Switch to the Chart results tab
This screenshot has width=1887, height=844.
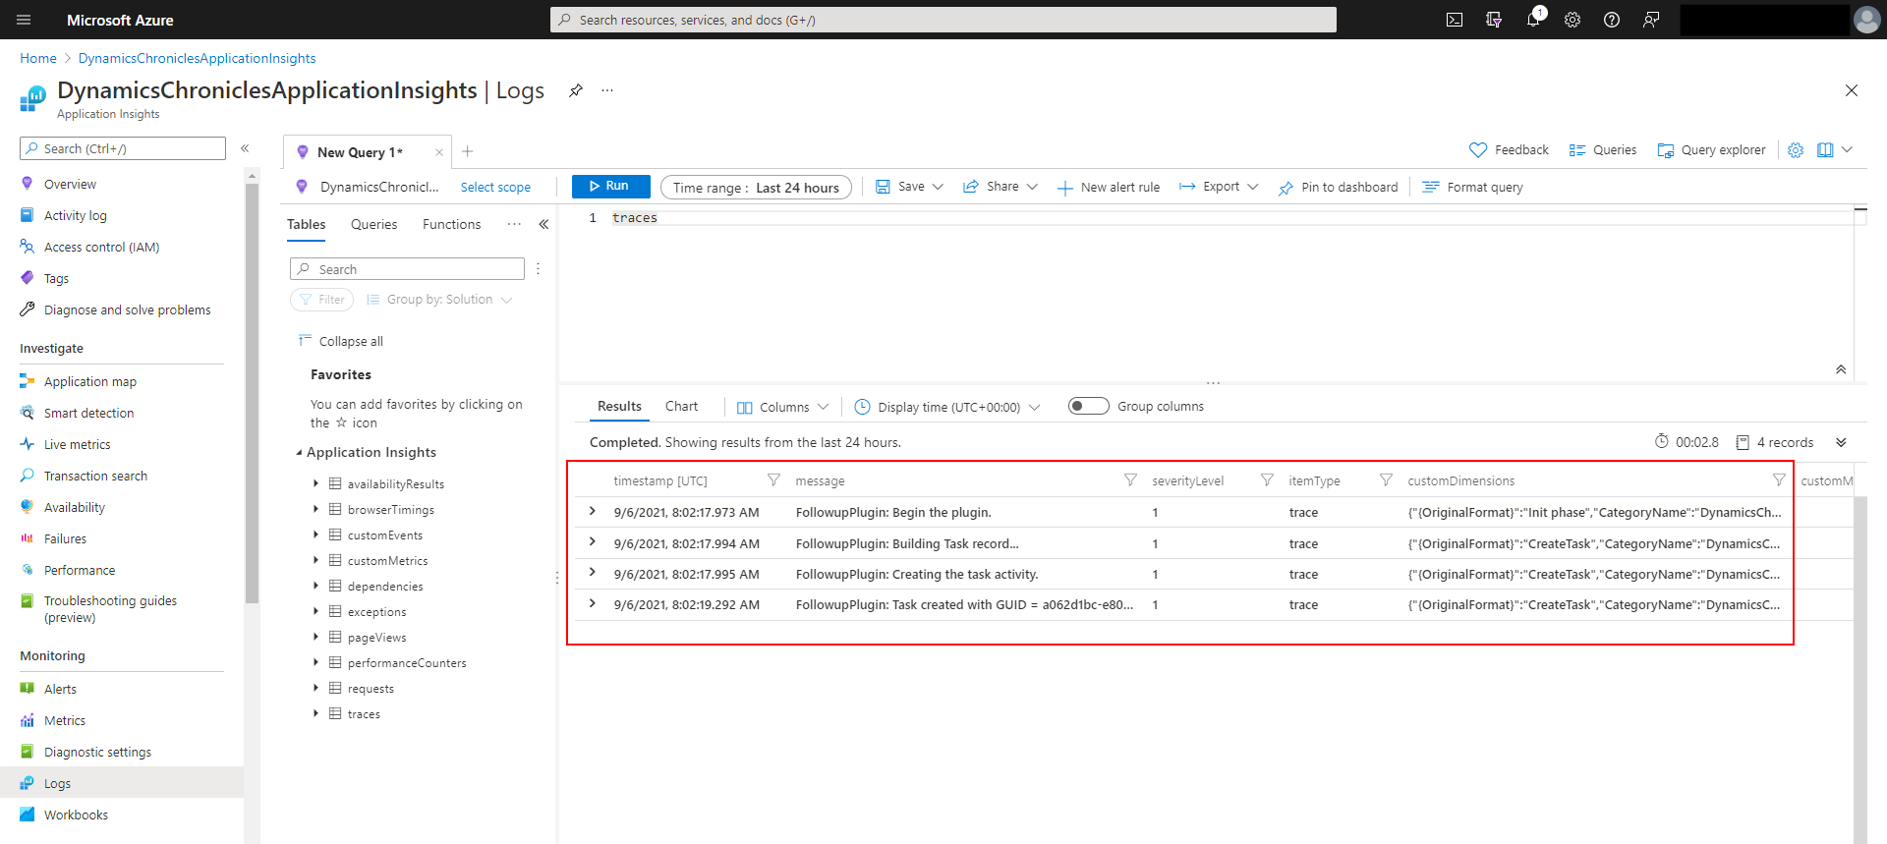click(681, 406)
